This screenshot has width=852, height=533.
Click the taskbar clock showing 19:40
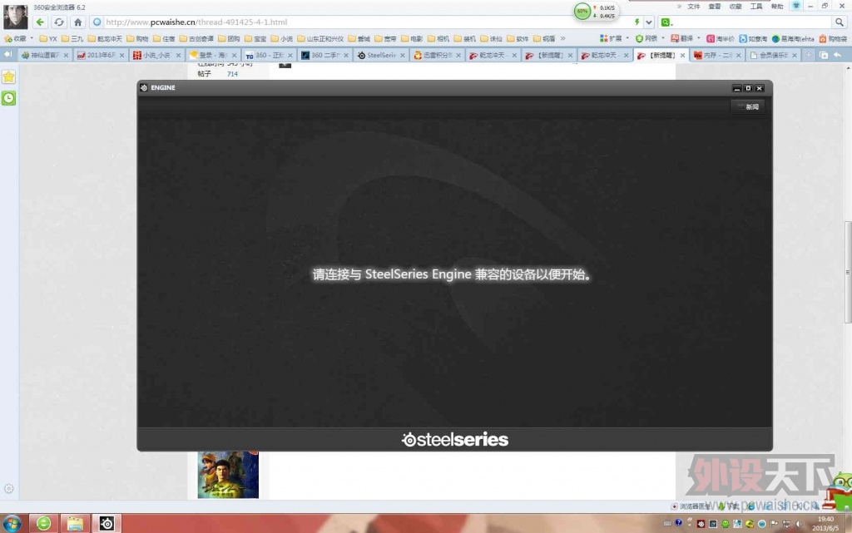click(825, 523)
